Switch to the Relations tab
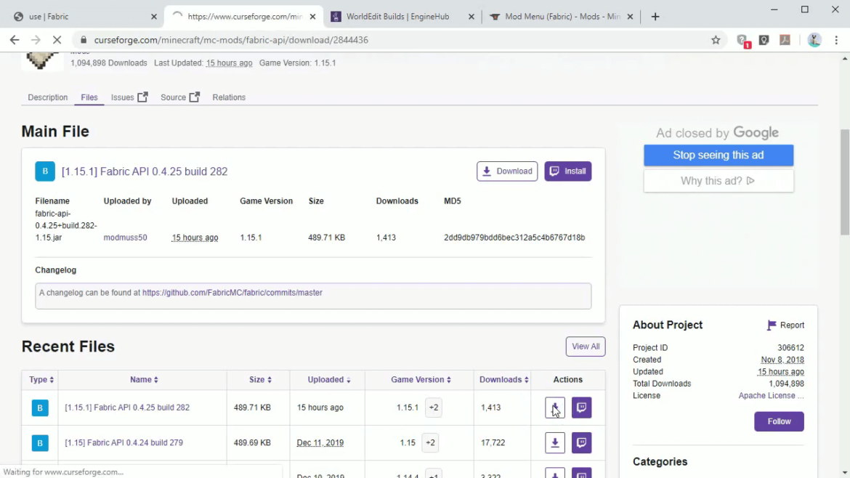 (229, 97)
